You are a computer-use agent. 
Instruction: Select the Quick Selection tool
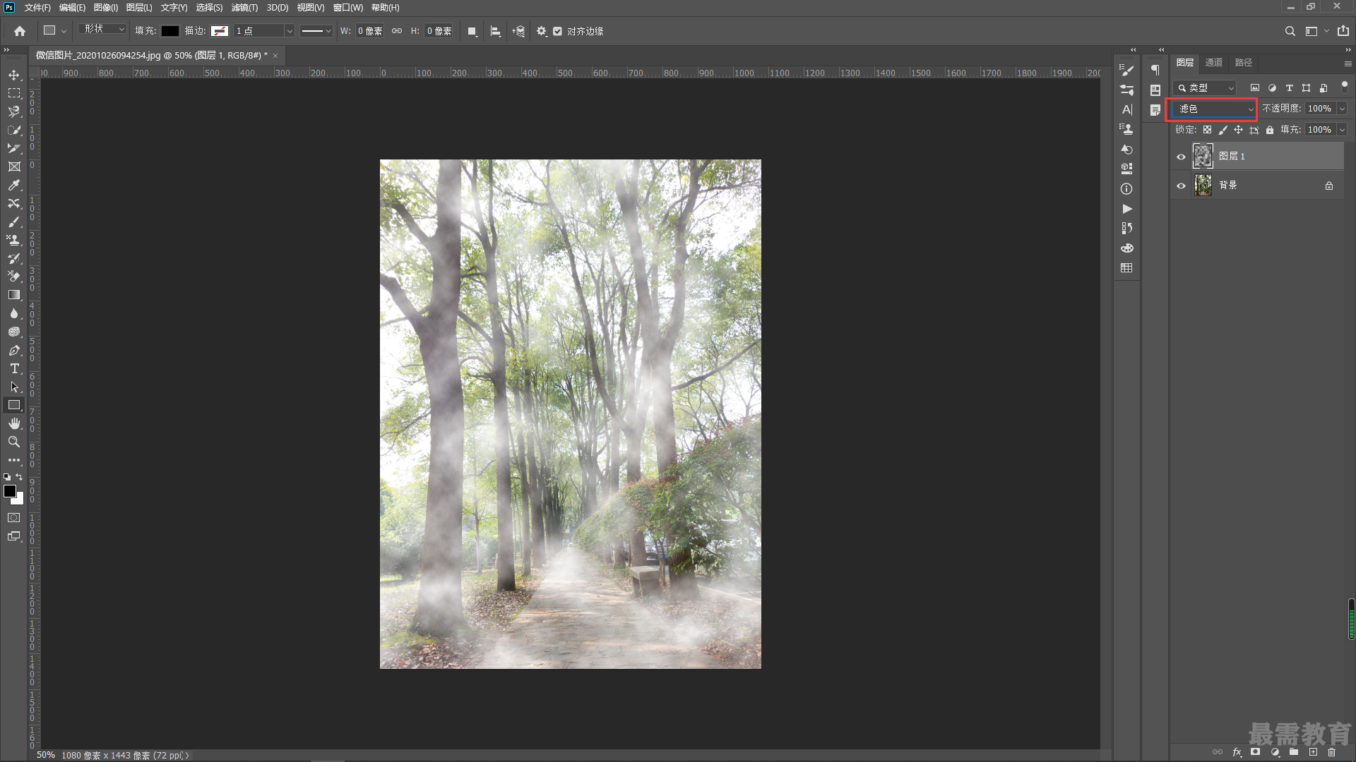(x=14, y=130)
